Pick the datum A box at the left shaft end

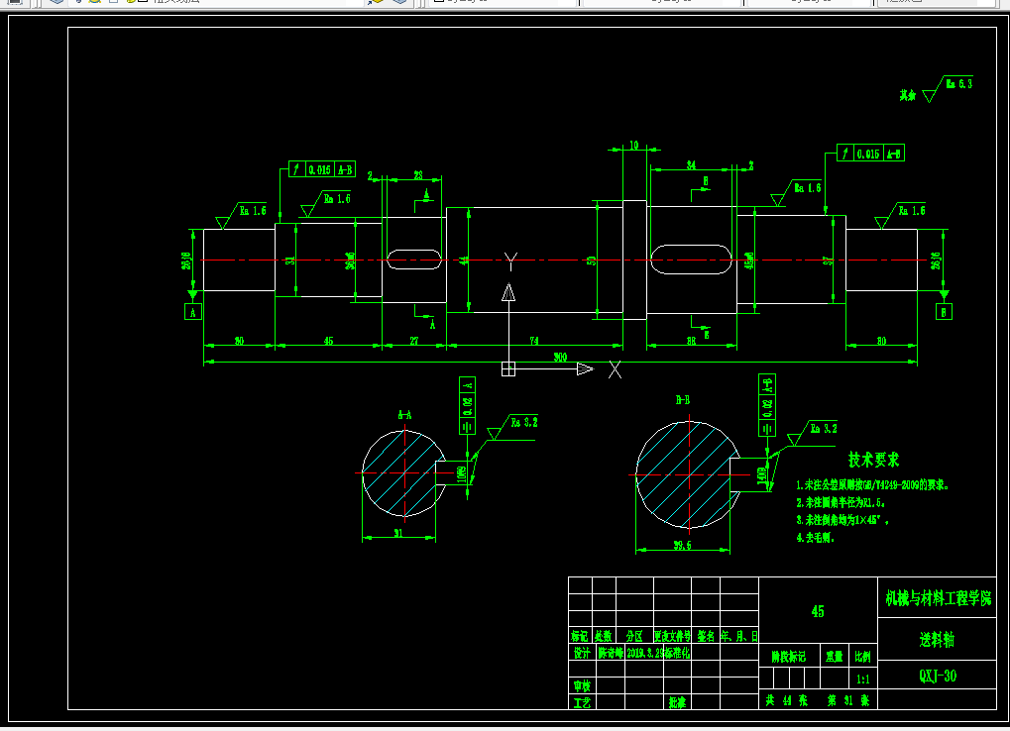click(192, 312)
